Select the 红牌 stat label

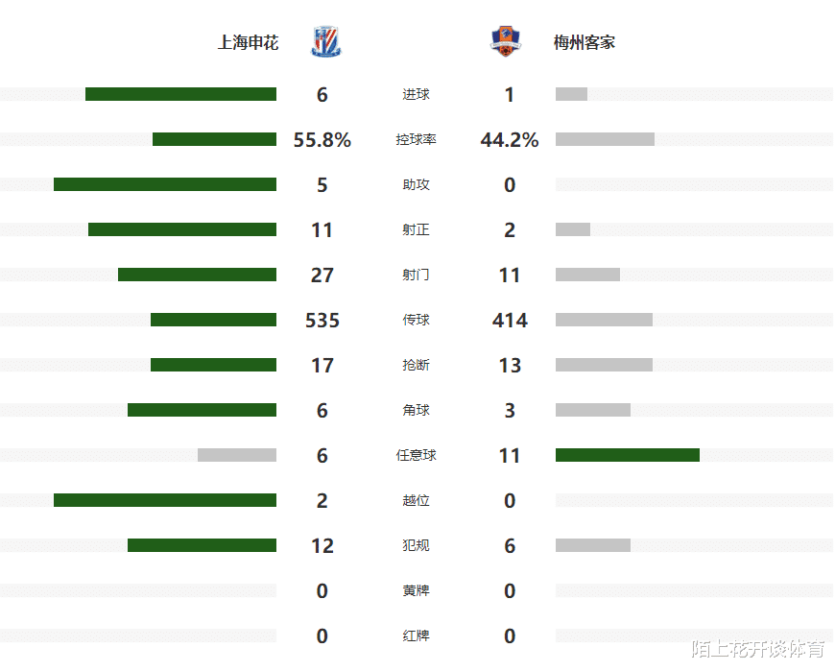coord(416,635)
